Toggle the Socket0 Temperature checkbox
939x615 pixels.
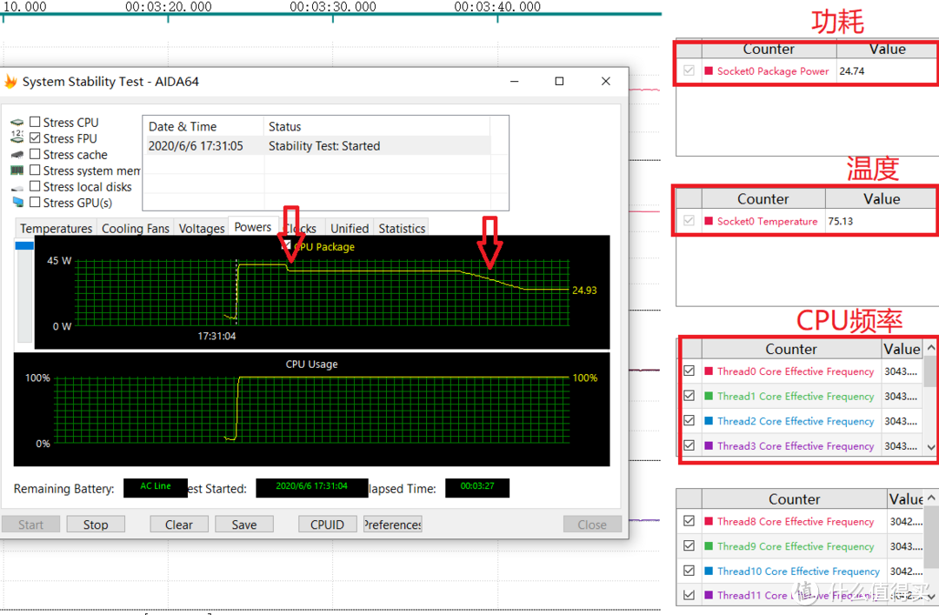tap(689, 221)
